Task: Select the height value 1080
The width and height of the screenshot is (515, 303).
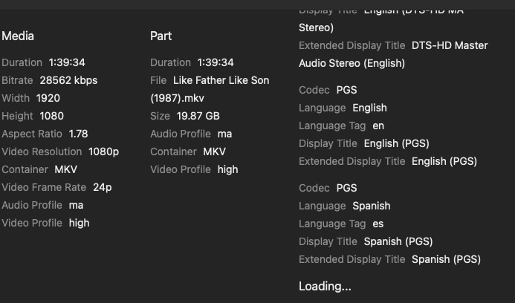Action: pyautogui.click(x=52, y=116)
